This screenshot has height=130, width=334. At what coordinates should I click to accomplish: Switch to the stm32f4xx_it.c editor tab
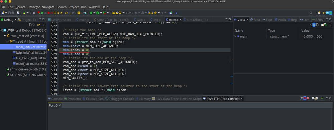pos(196,20)
